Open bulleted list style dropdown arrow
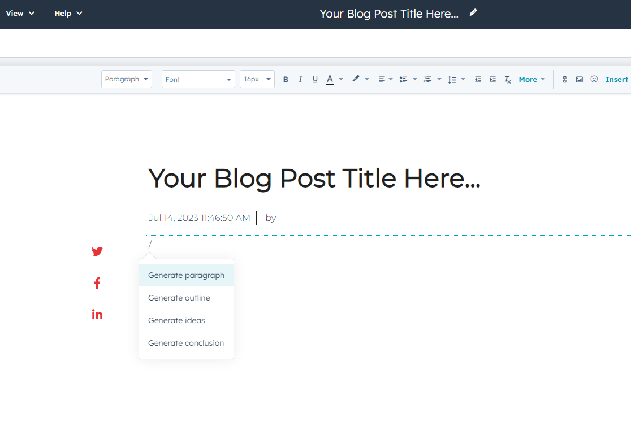631x439 pixels. [415, 79]
